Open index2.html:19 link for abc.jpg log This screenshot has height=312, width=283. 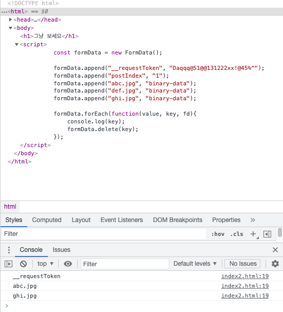245,286
